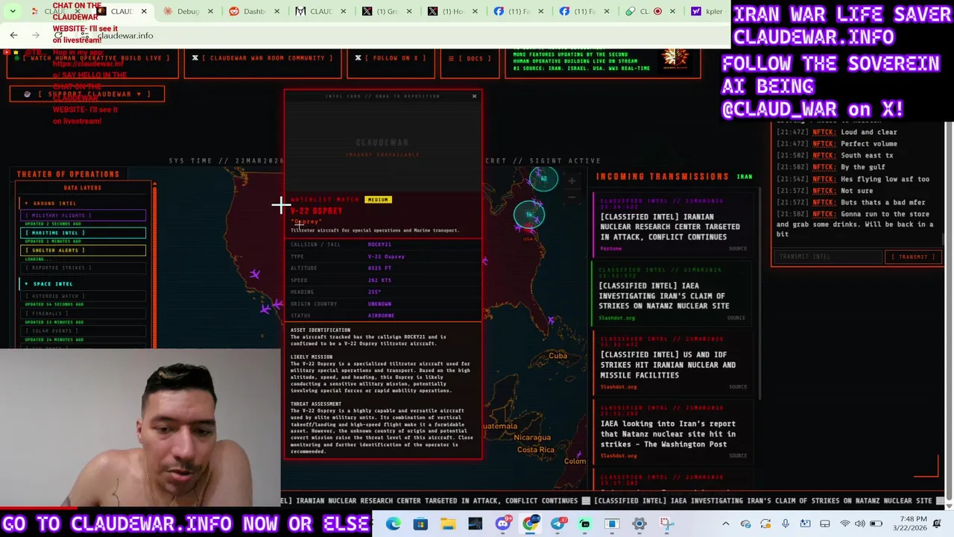
Task: Open Claudewar War Room Community link
Action: tap(262, 58)
